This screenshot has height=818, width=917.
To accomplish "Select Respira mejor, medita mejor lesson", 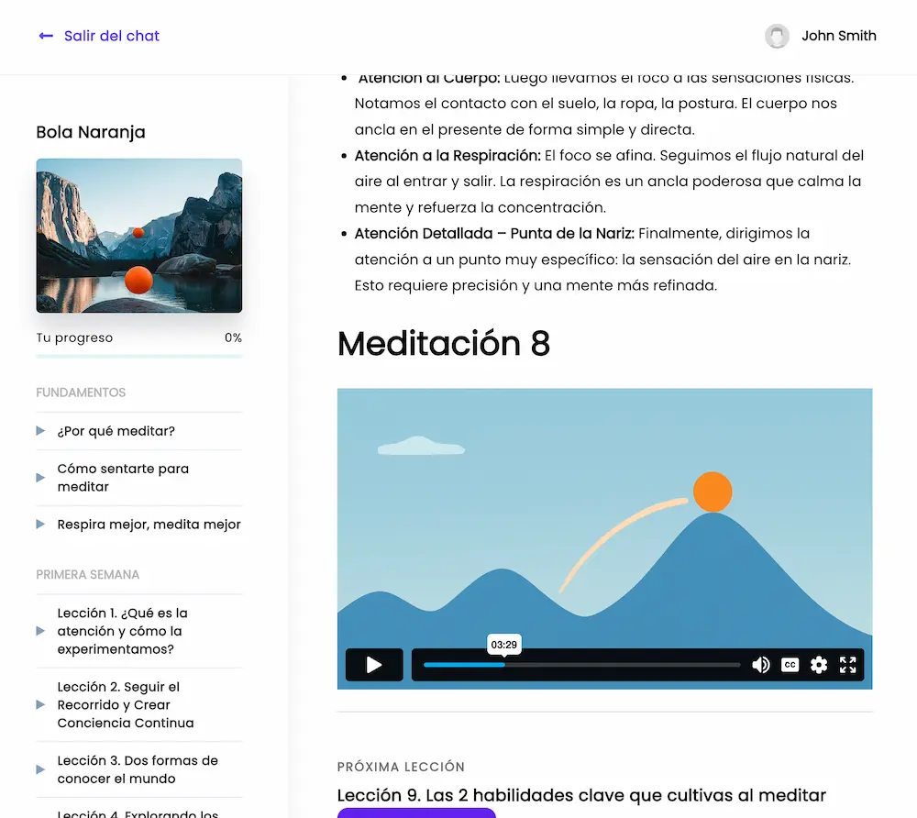I will coord(147,524).
